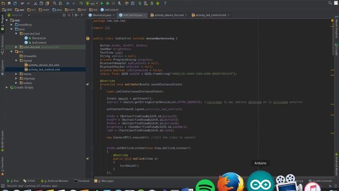Click the Cut scissors icon
Viewport: 339px width, 191px height.
pos(35,3)
